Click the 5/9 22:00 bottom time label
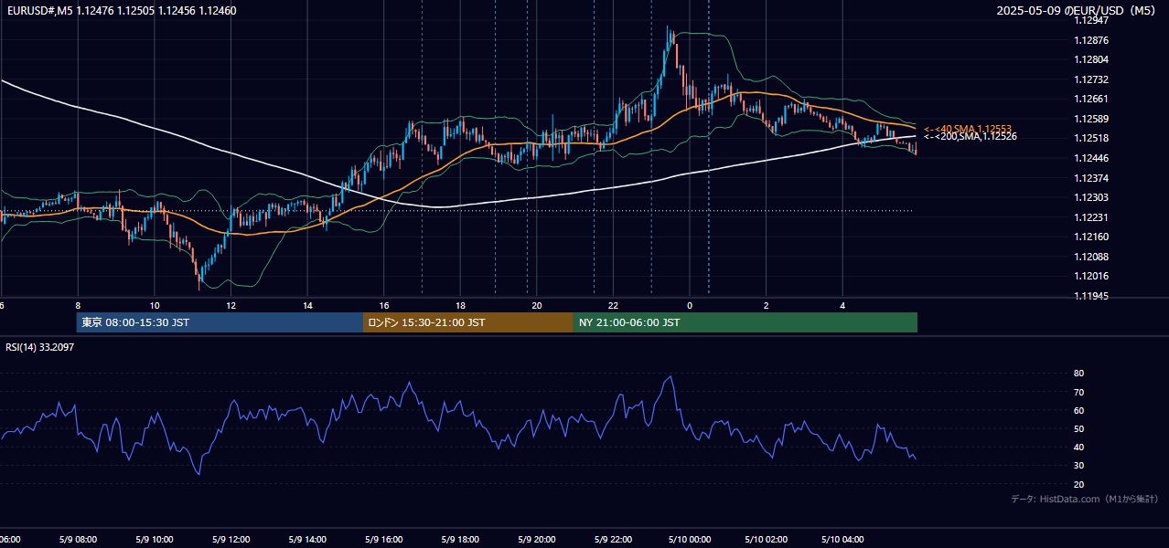Viewport: 1169px width, 548px height. pyautogui.click(x=613, y=539)
